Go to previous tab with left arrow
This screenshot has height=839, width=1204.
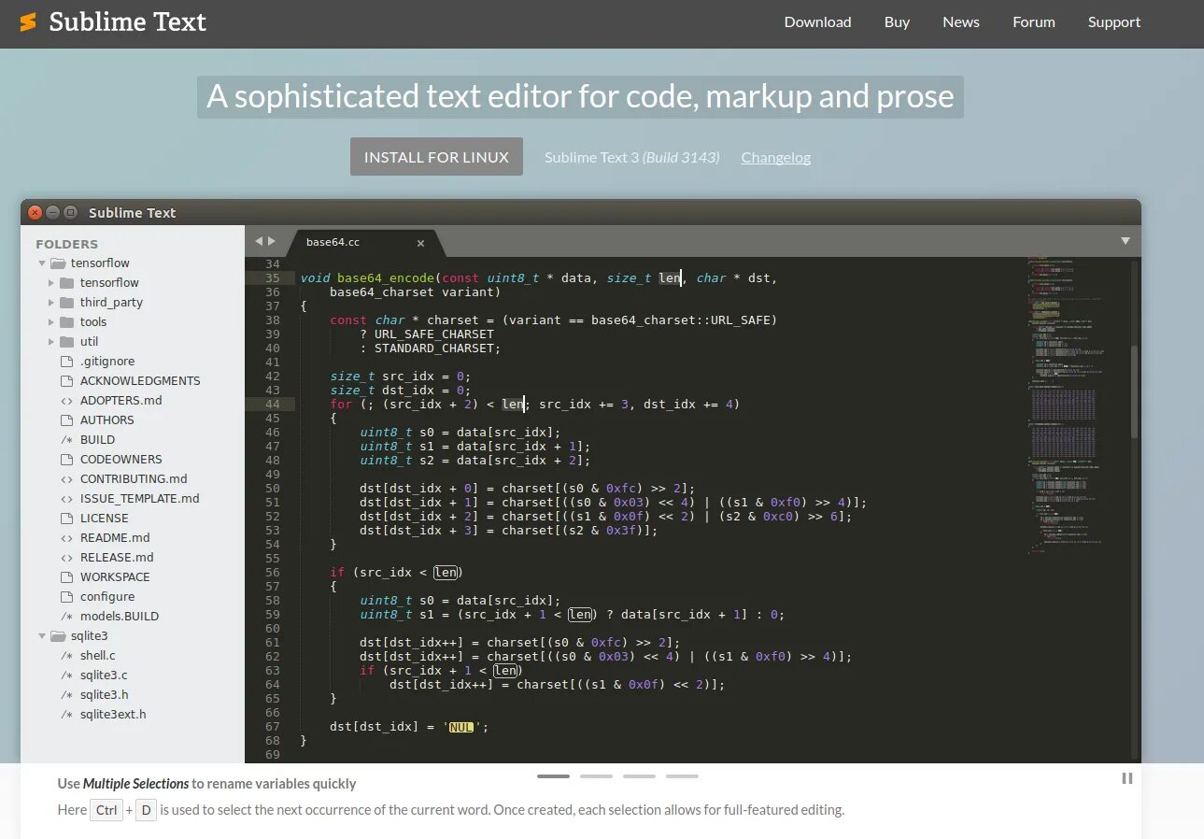tap(259, 241)
